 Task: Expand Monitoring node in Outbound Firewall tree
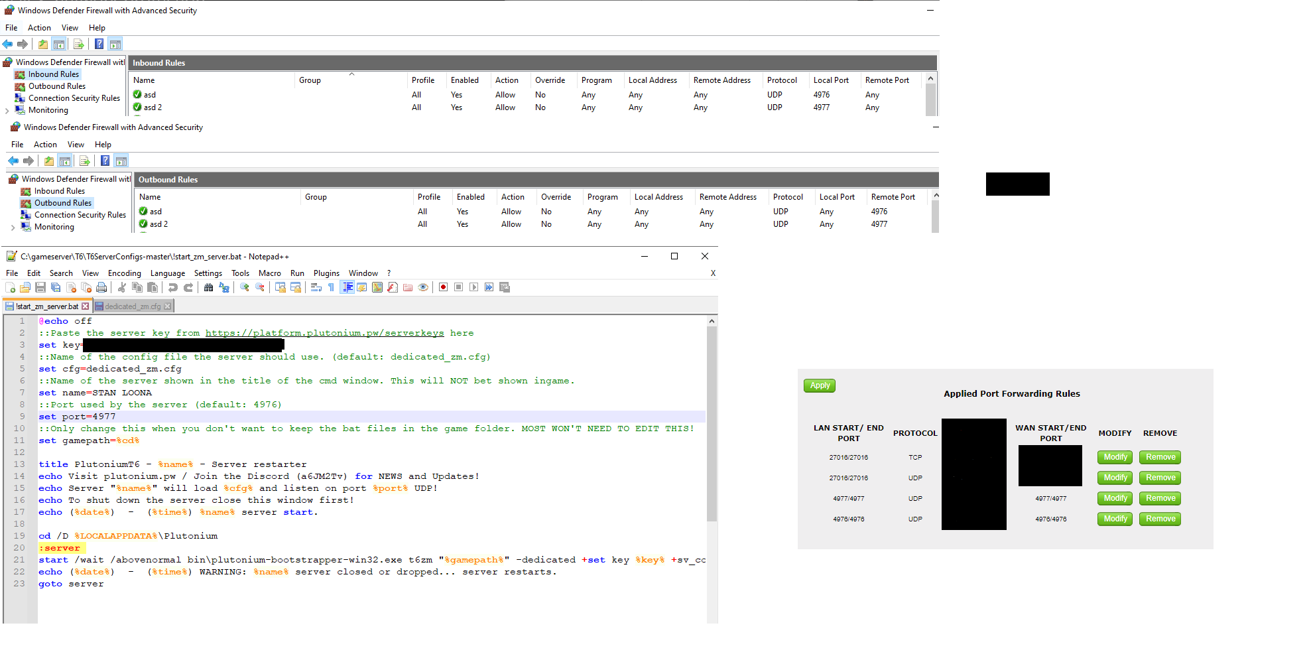click(x=13, y=228)
